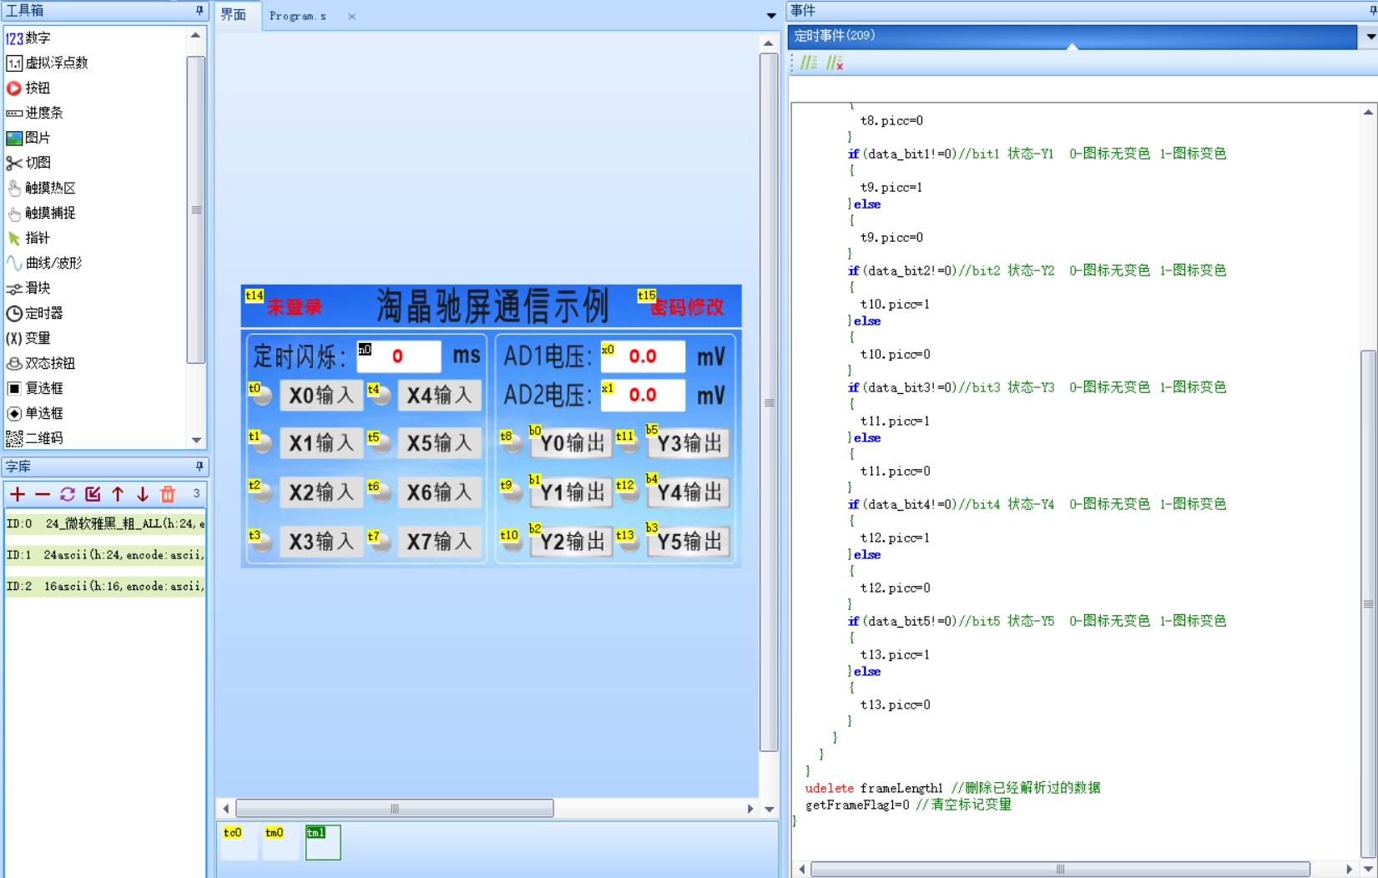The height and width of the screenshot is (878, 1378).
Task: Delete selected font with trash icon
Action: [x=168, y=494]
